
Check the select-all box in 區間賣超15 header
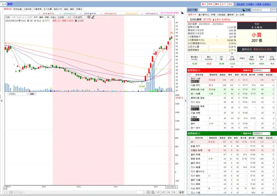pos(189,138)
